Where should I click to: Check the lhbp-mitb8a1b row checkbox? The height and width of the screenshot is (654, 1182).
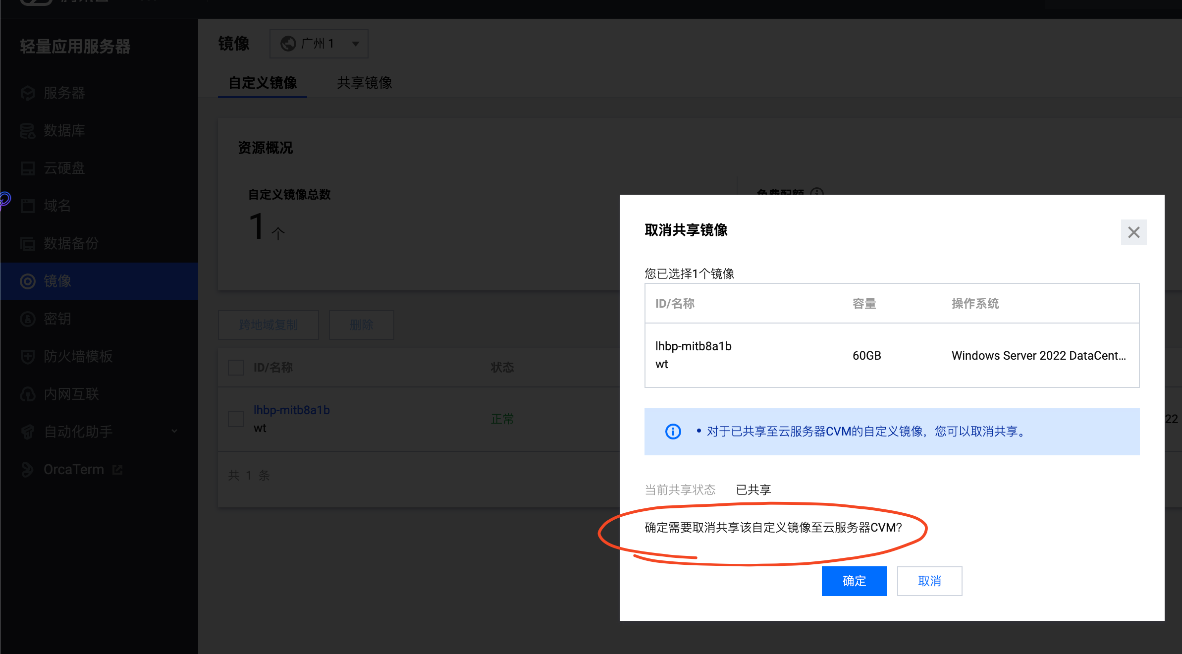236,419
